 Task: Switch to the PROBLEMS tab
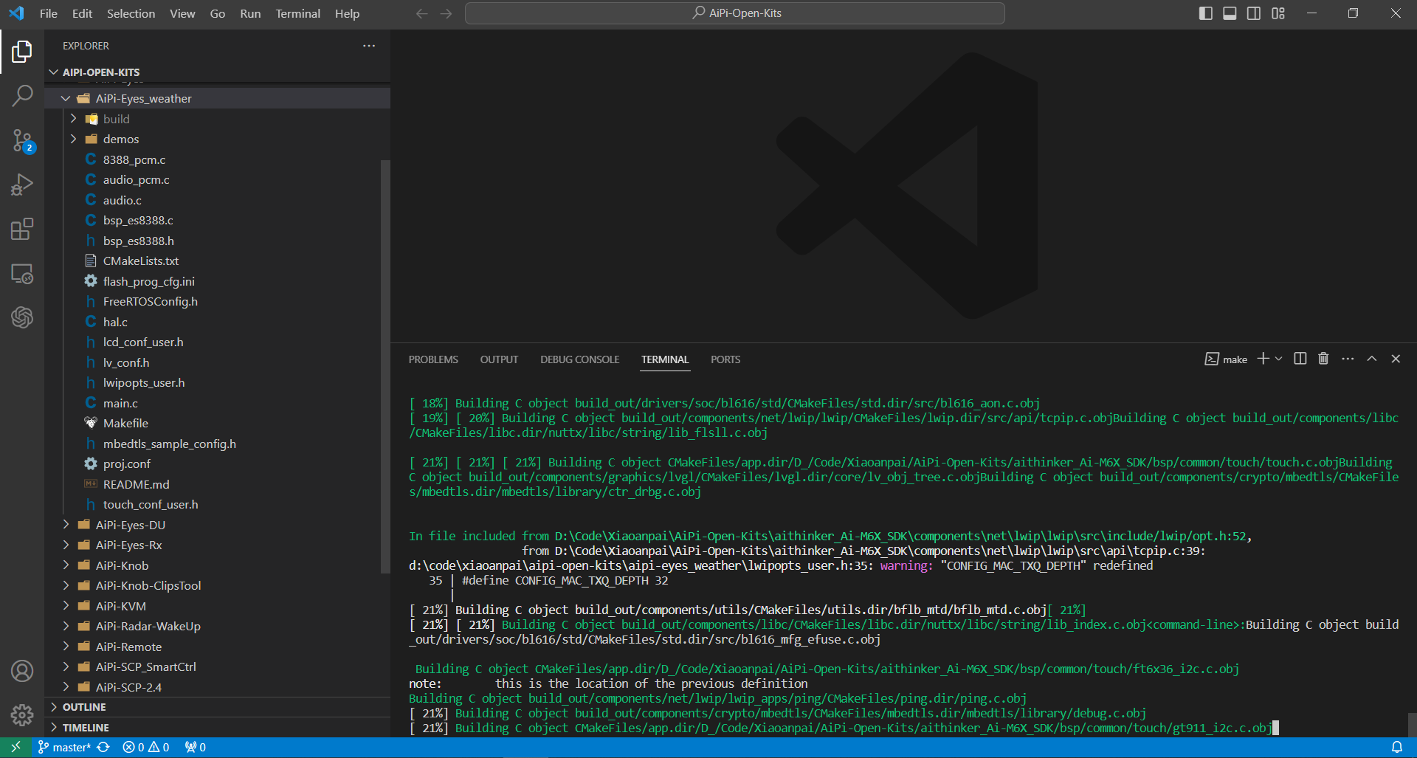[x=433, y=359]
